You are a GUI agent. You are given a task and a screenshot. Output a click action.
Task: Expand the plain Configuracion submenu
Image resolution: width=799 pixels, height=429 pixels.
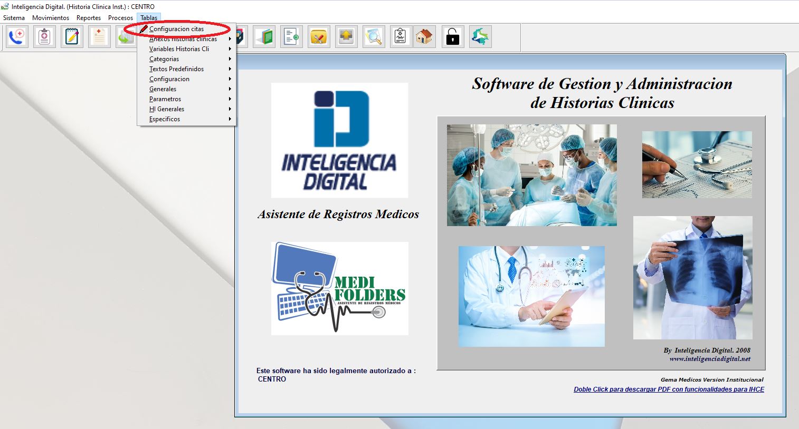click(x=186, y=79)
